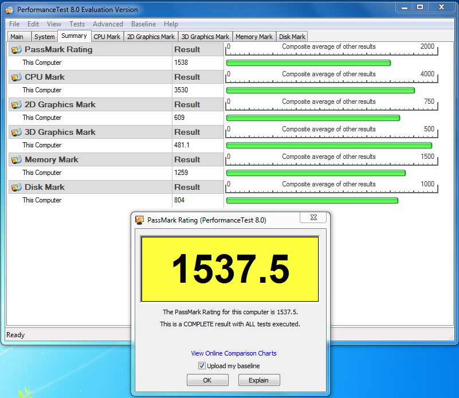Click This Computer under Memory Mark
Screen dimensions: 459x398
pyautogui.click(x=42, y=173)
